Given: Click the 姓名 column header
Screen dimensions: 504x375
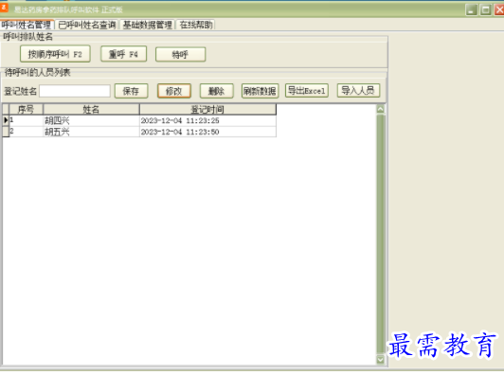Looking at the screenshot, I should coord(91,109).
